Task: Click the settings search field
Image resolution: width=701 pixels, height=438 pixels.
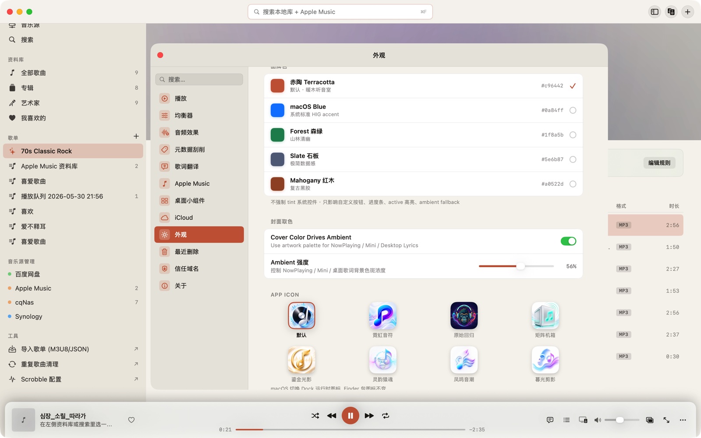Action: (x=199, y=79)
